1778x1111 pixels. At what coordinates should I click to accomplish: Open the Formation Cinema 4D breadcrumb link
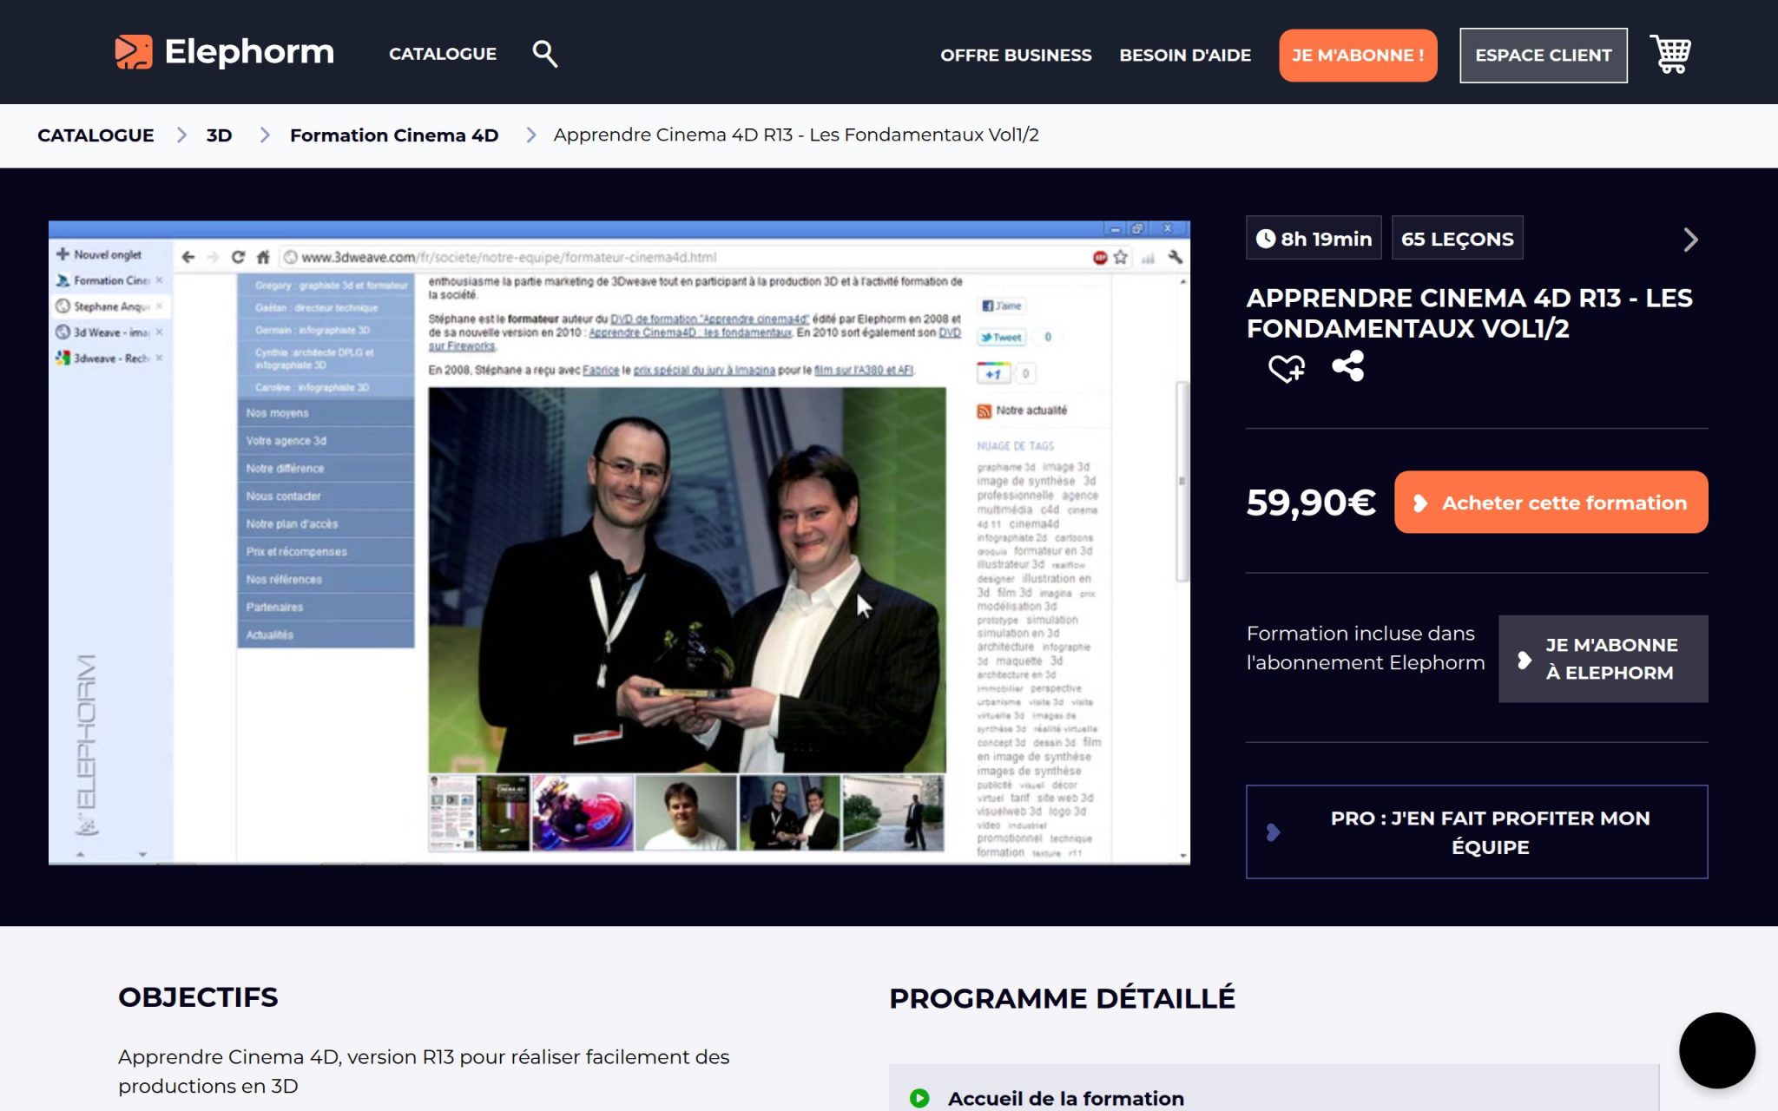[394, 135]
